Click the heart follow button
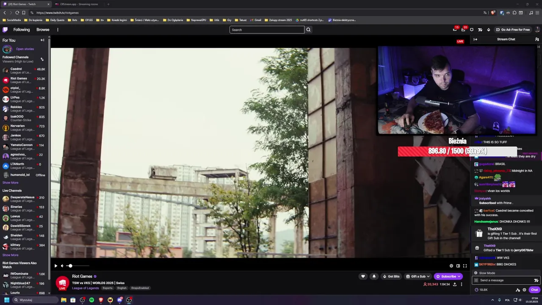 (363, 276)
